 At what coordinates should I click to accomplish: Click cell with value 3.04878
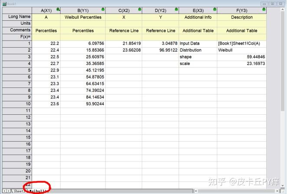(x=160, y=43)
